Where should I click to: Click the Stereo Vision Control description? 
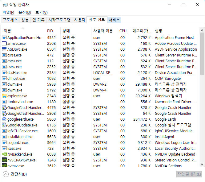[176, 160]
